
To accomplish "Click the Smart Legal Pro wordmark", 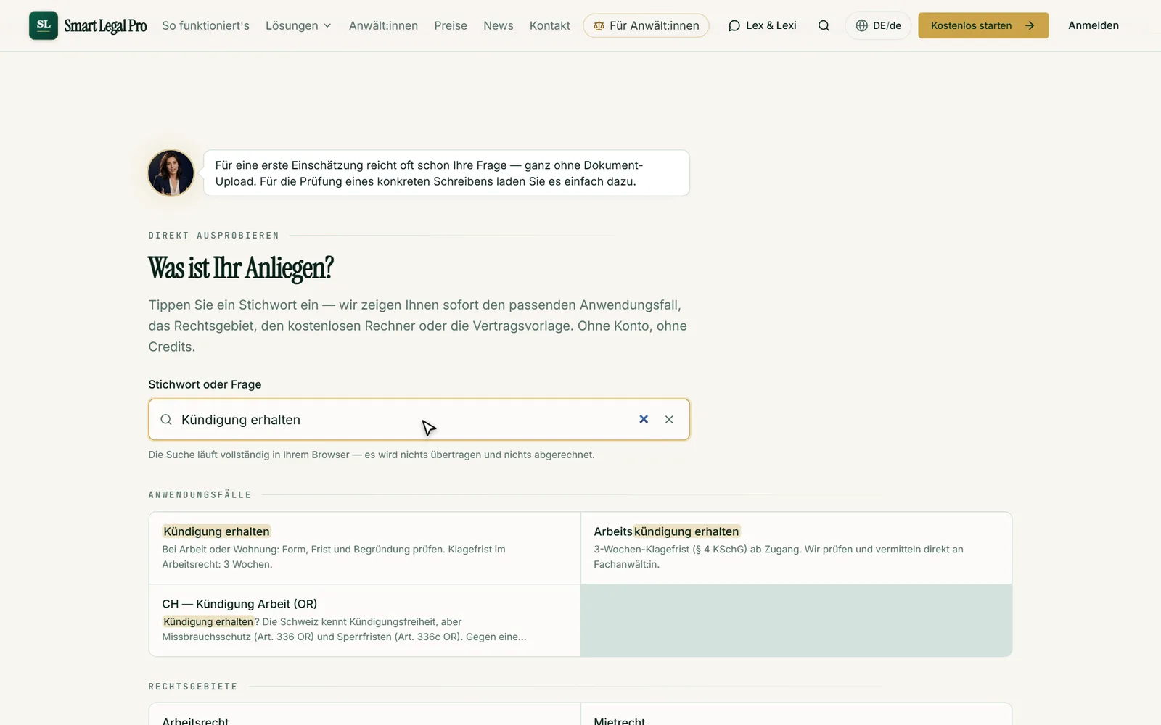I will (106, 26).
